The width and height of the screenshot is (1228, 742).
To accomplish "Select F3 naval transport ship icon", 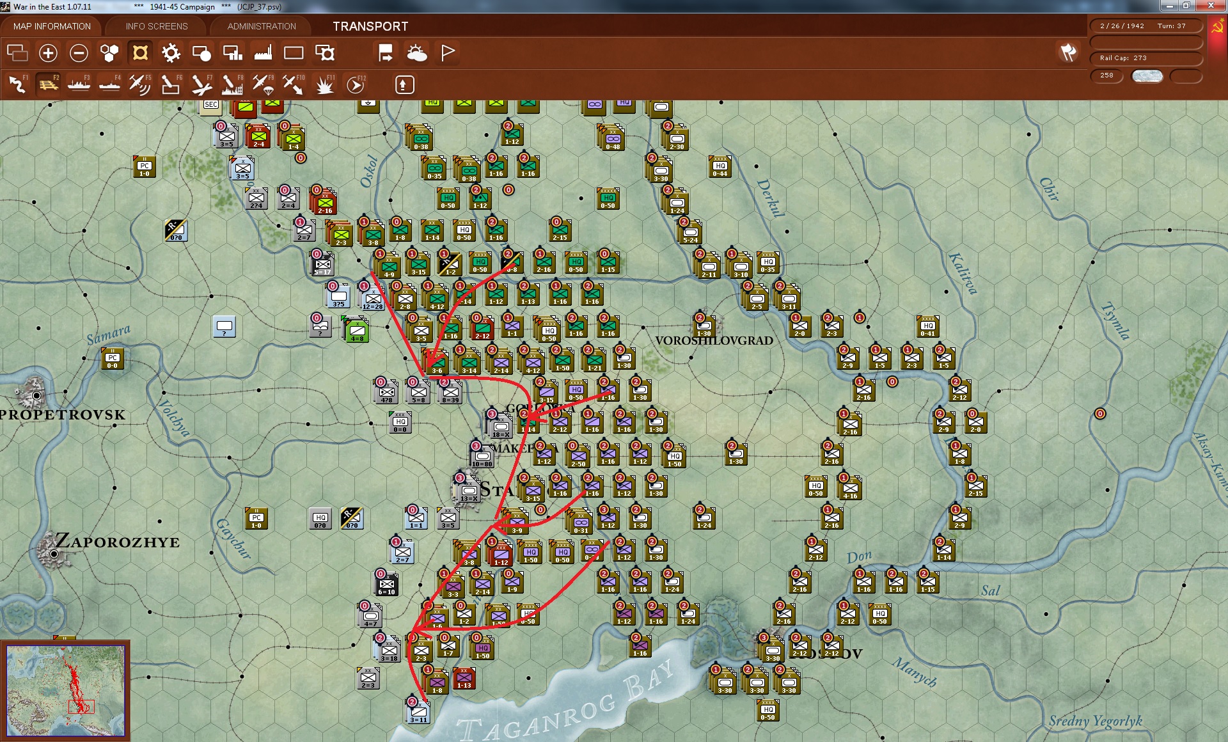I will pos(79,84).
